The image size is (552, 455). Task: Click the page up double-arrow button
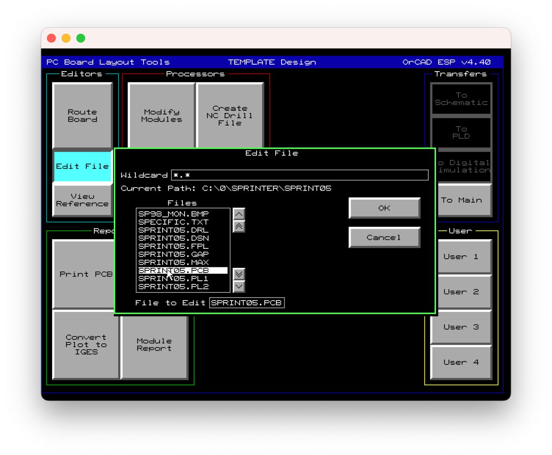[239, 226]
